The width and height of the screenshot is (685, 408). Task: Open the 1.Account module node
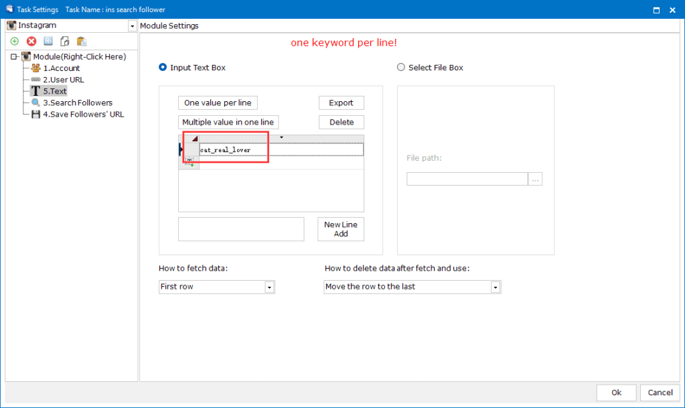[61, 68]
